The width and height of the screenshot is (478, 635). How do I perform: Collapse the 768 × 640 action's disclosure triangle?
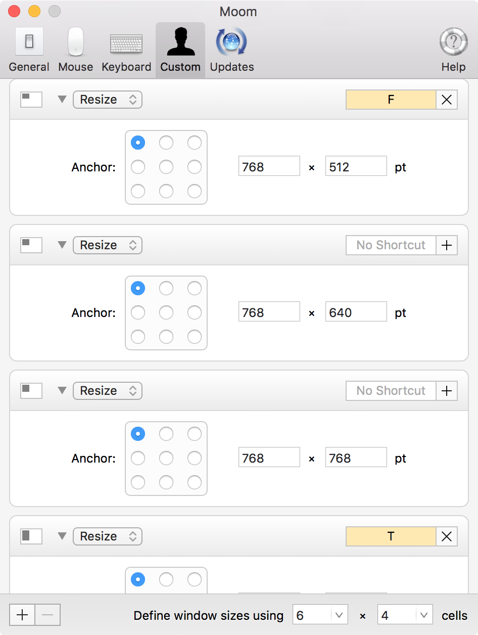pyautogui.click(x=62, y=245)
